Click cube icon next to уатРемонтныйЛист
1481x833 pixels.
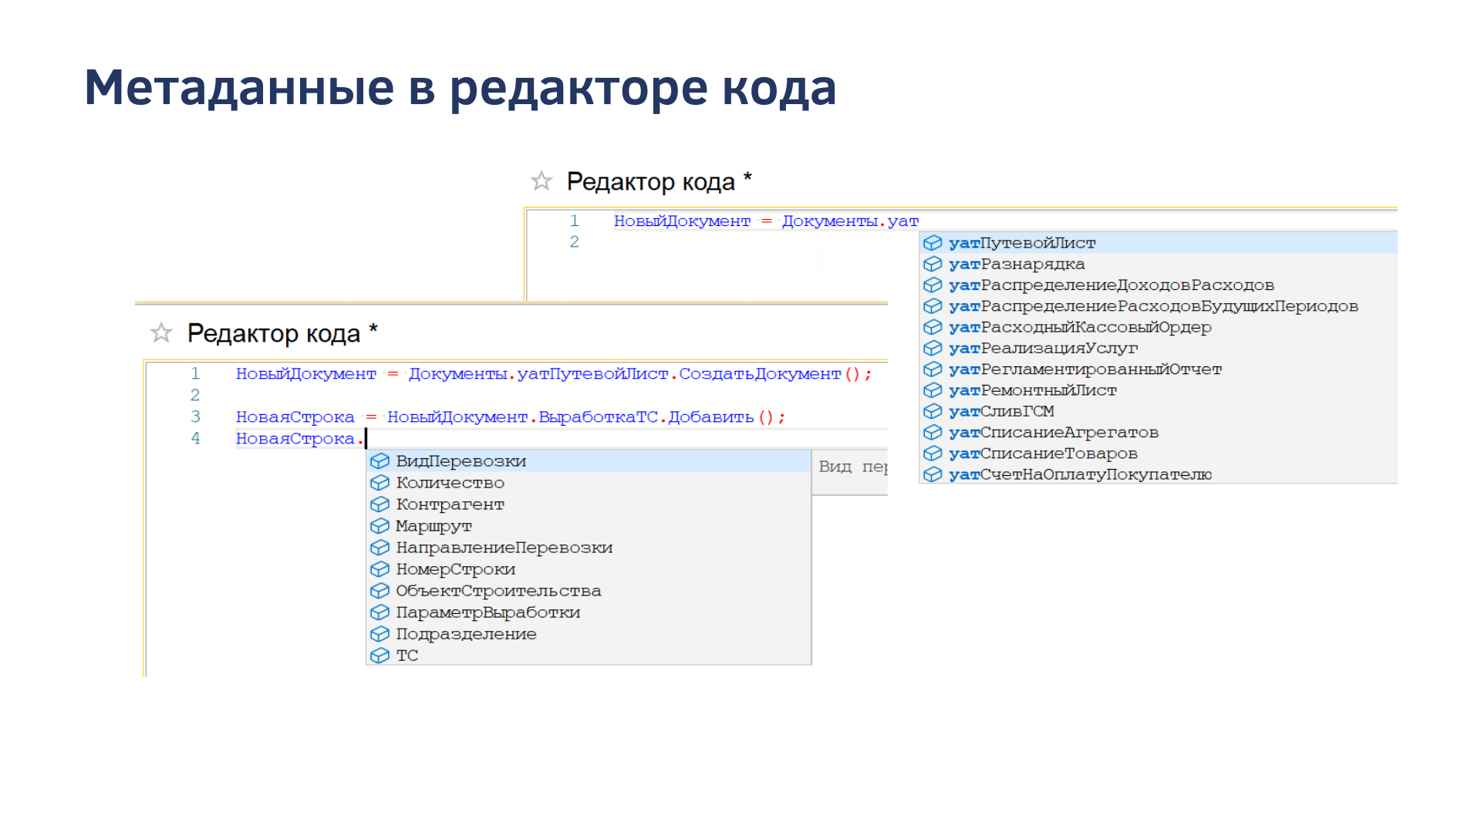point(933,390)
